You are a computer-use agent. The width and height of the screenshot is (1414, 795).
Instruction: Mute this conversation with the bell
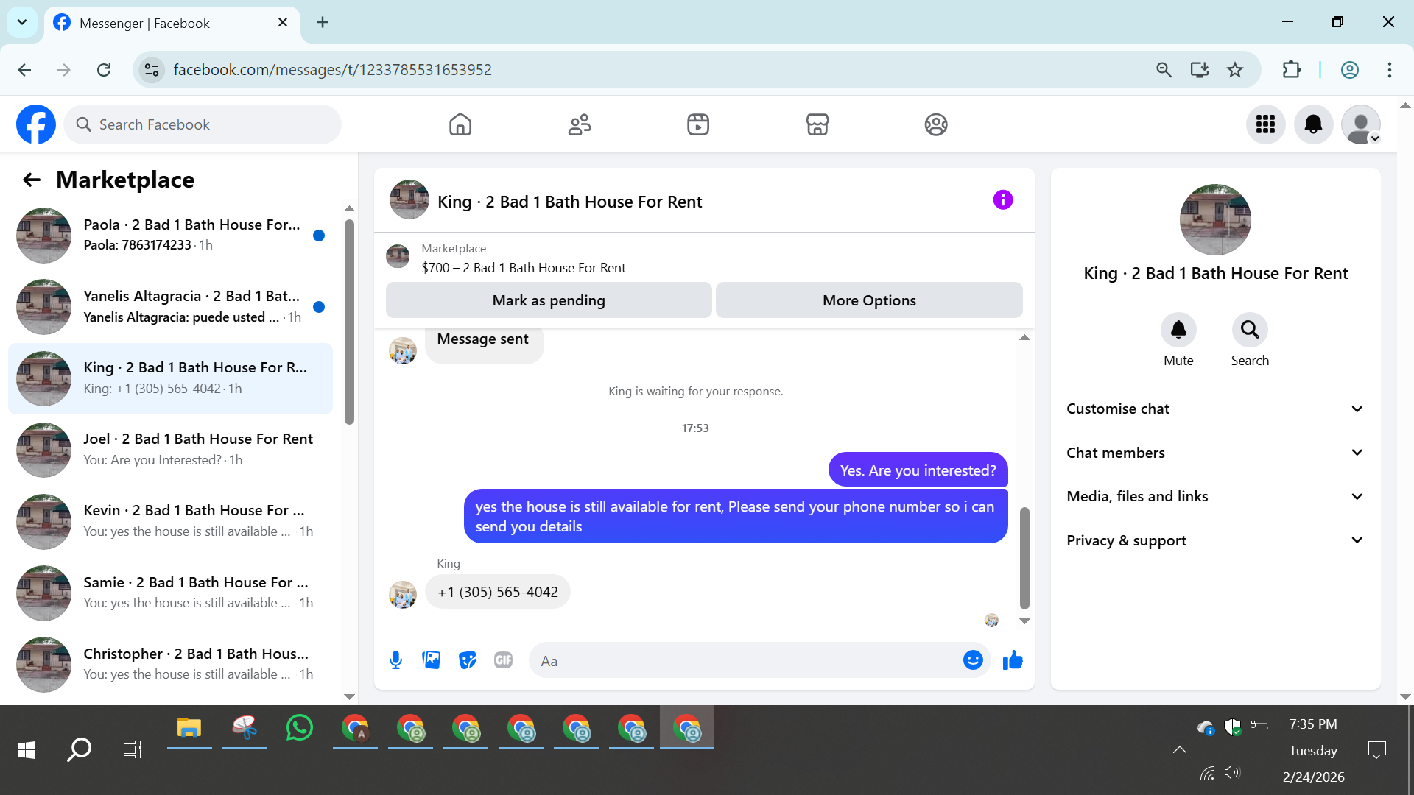(x=1178, y=330)
